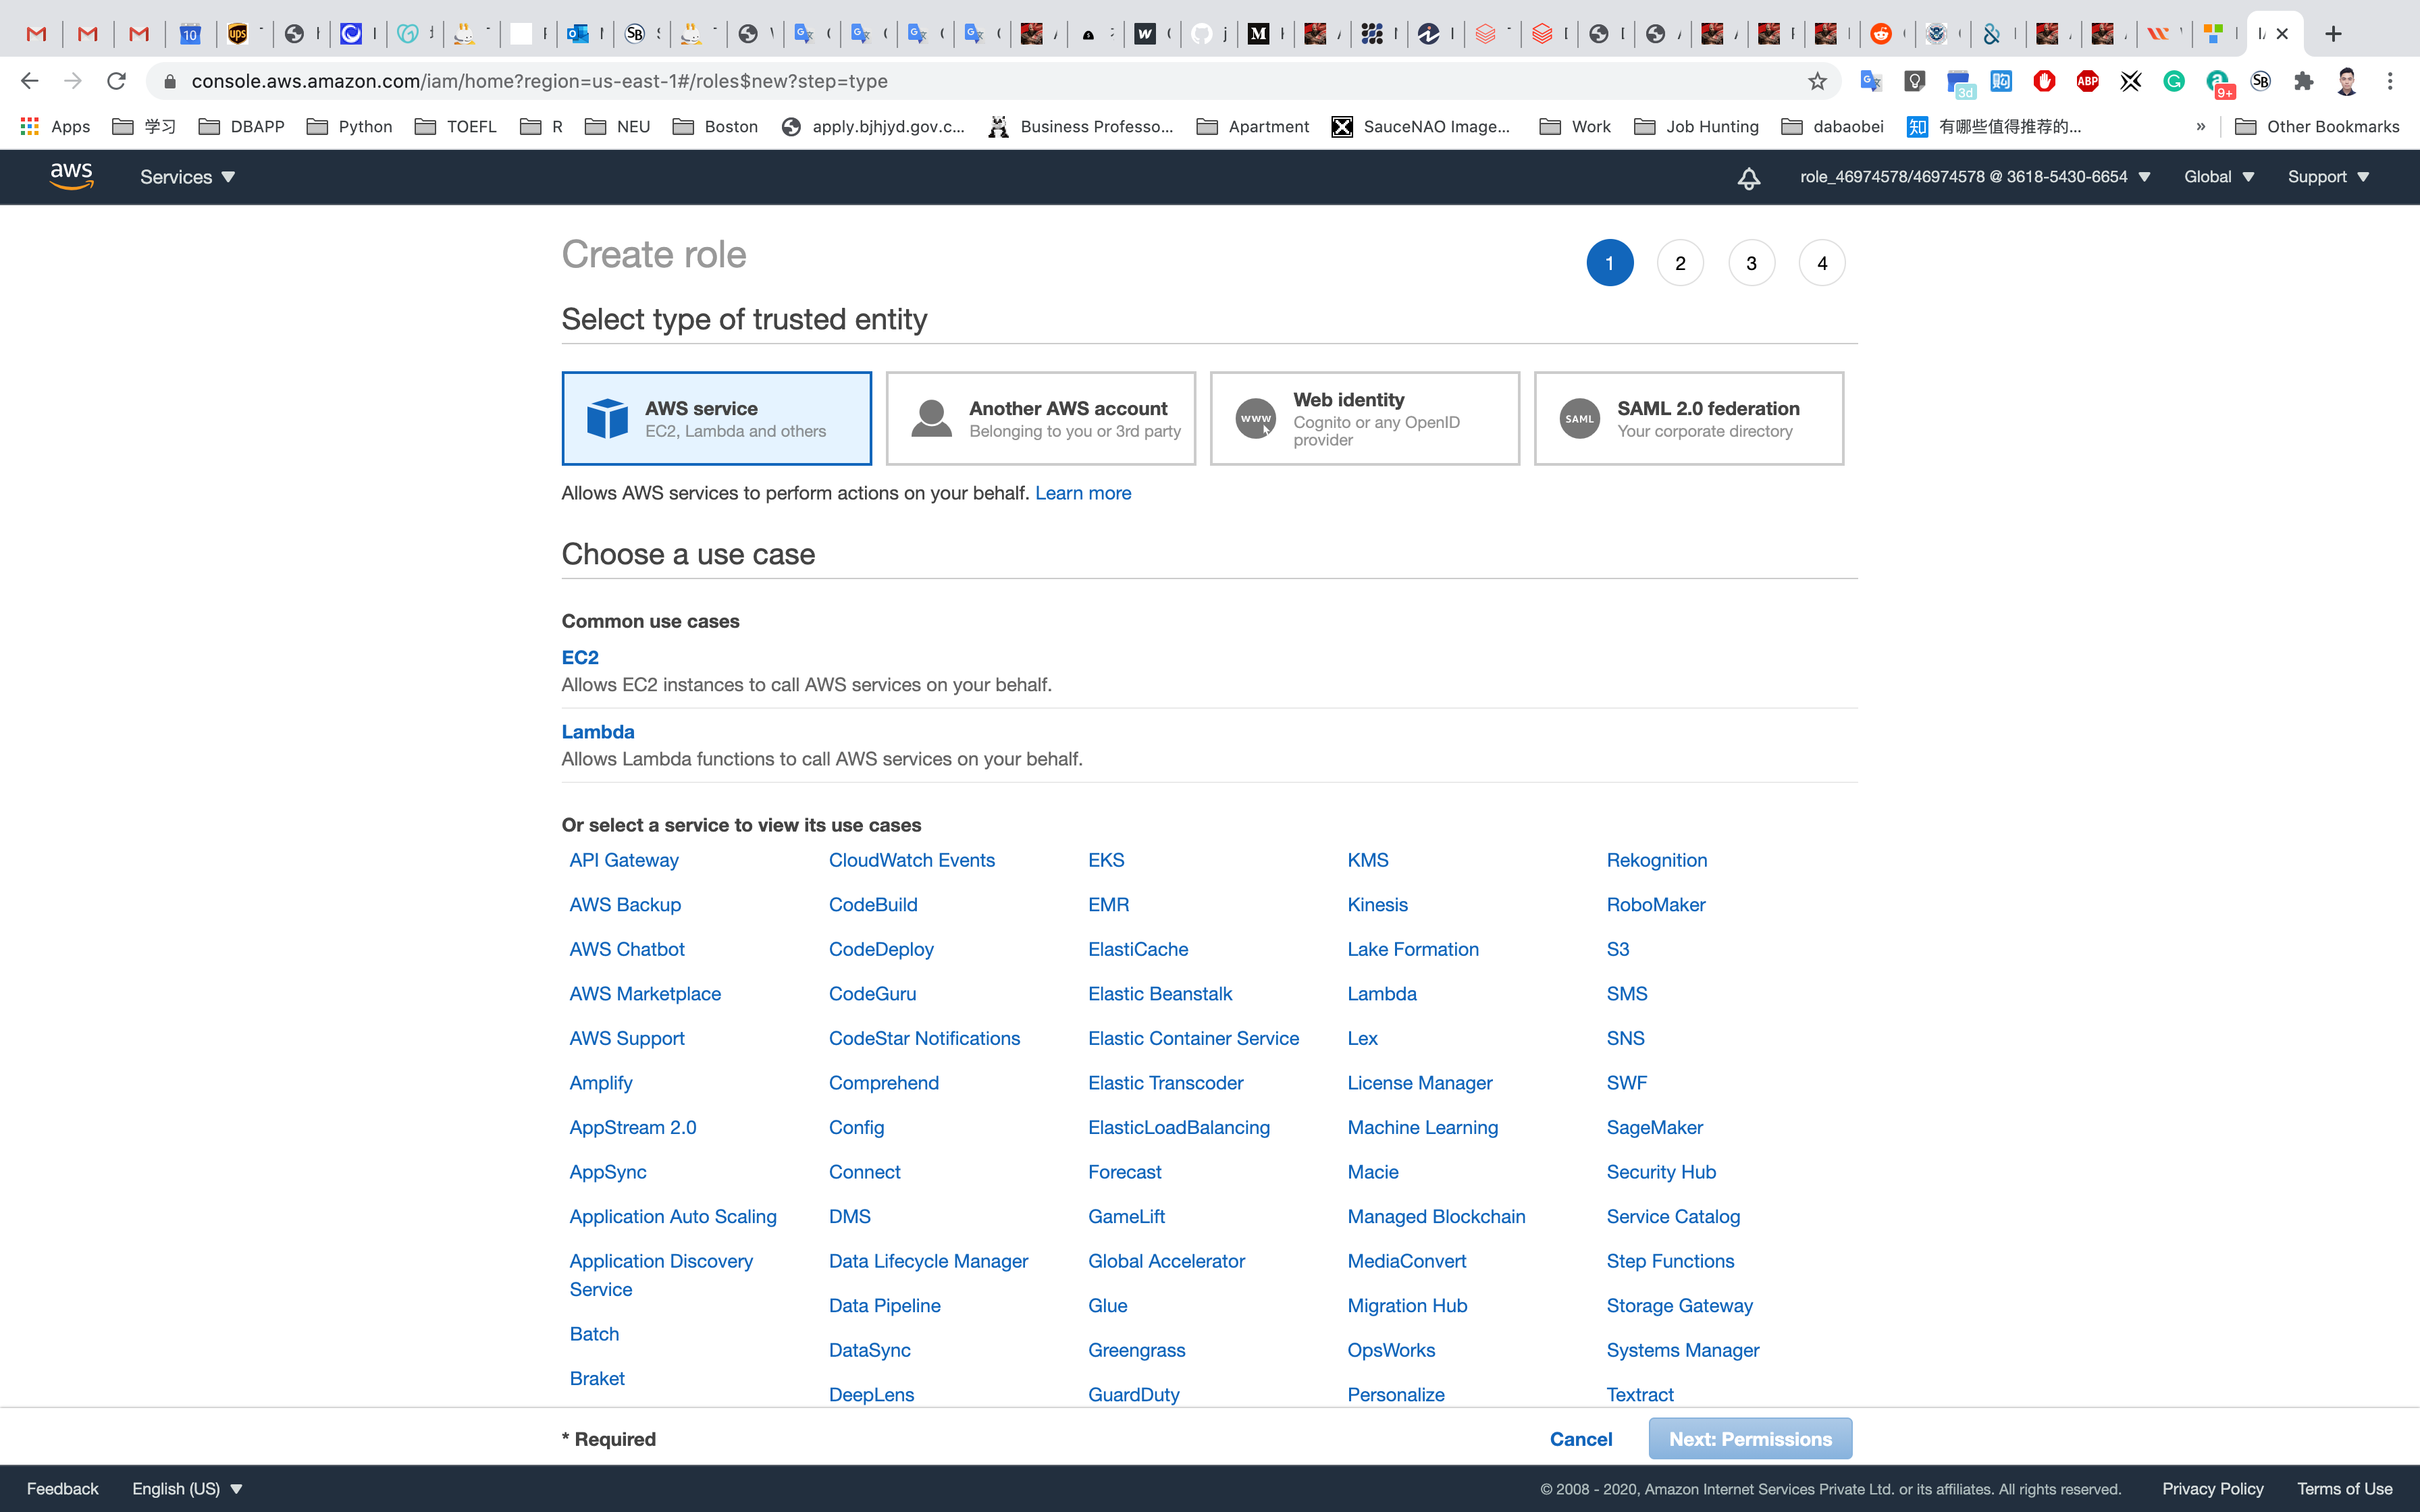Open the Learn more link
Viewport: 2420px width, 1512px height.
pos(1082,493)
